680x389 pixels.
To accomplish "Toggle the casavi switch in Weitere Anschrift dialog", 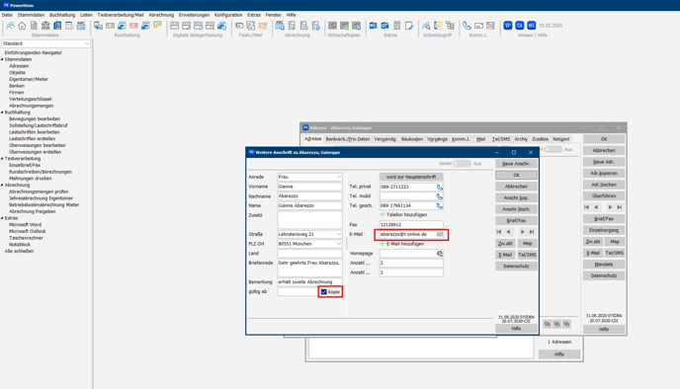I will pyautogui.click(x=463, y=164).
